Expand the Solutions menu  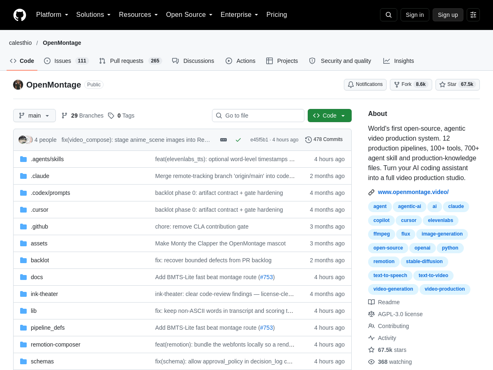(93, 15)
